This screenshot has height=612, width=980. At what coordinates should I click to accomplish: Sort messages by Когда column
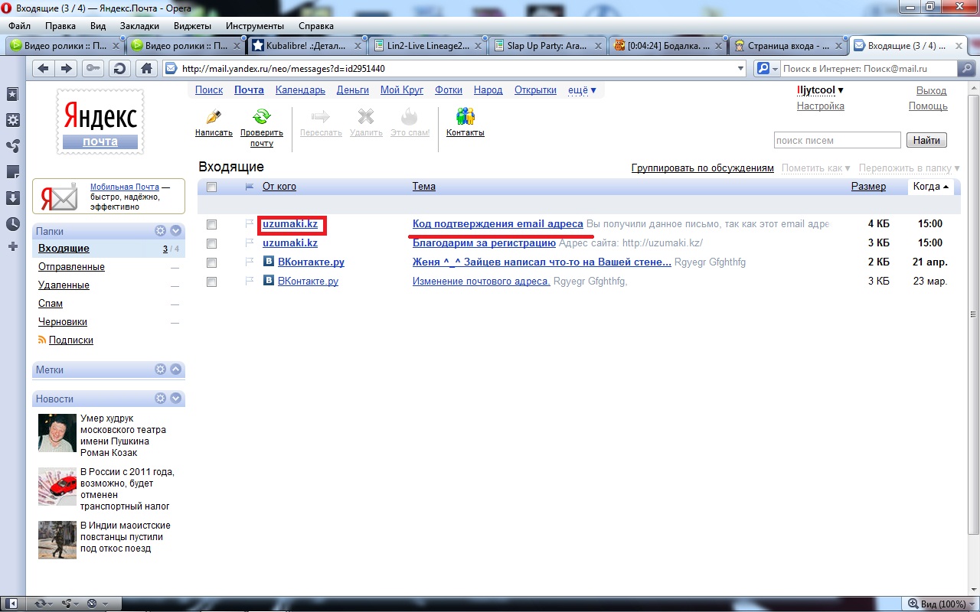(930, 187)
